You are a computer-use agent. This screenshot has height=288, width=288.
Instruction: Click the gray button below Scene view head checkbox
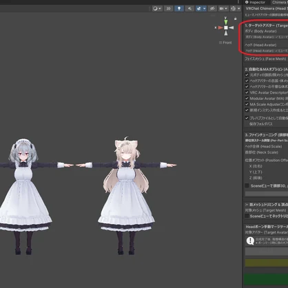coord(267,194)
